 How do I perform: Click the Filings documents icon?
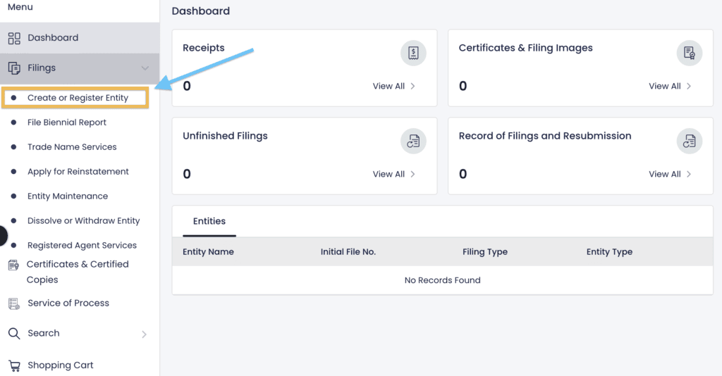pyautogui.click(x=14, y=68)
